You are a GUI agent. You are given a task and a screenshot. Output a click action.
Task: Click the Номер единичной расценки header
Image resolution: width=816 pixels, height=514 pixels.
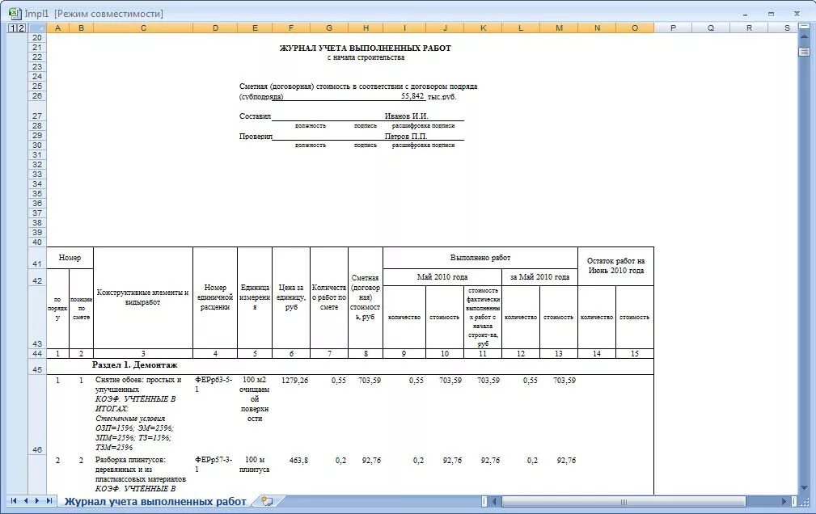pos(215,297)
